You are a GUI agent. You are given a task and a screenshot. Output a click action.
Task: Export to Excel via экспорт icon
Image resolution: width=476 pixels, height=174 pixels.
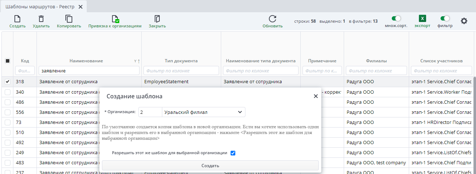pyautogui.click(x=422, y=19)
